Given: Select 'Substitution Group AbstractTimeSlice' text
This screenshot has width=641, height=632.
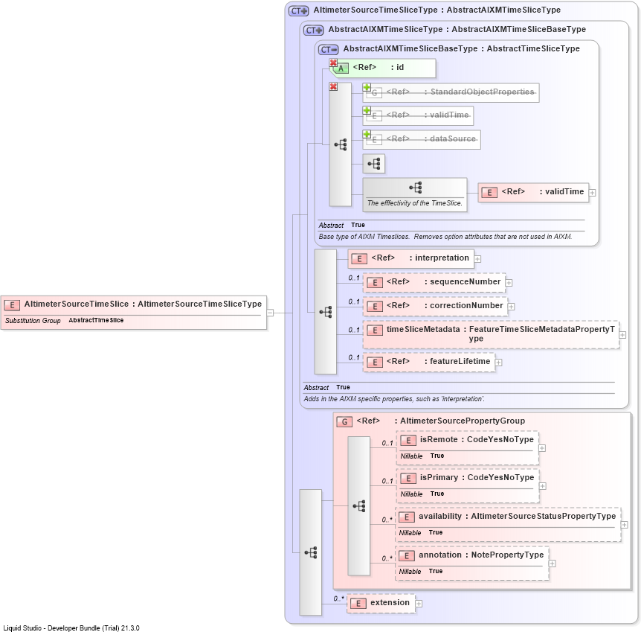Looking at the screenshot, I should (64, 321).
